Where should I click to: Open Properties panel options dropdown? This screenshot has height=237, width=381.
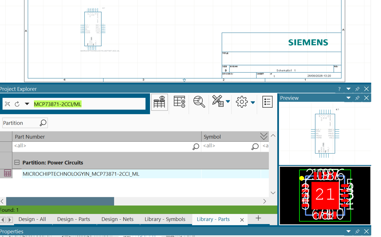(349, 232)
